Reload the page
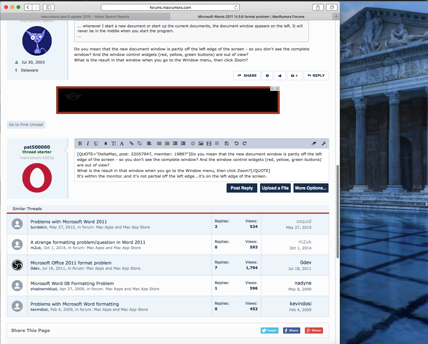The image size is (428, 344). pos(236,7)
